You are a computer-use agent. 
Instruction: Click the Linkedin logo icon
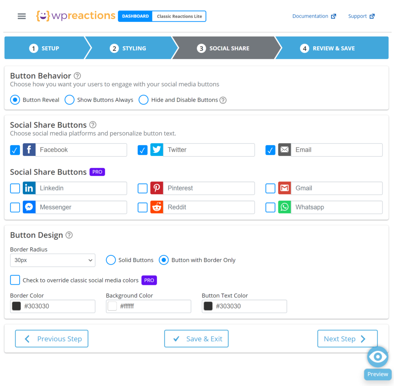coord(29,188)
